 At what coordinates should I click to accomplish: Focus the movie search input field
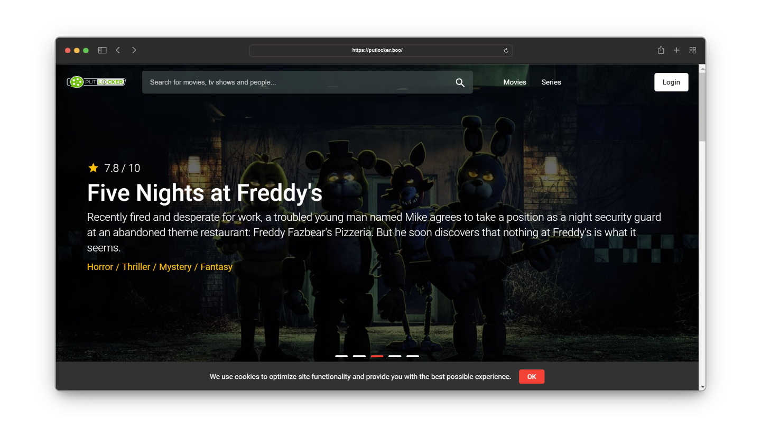click(296, 82)
